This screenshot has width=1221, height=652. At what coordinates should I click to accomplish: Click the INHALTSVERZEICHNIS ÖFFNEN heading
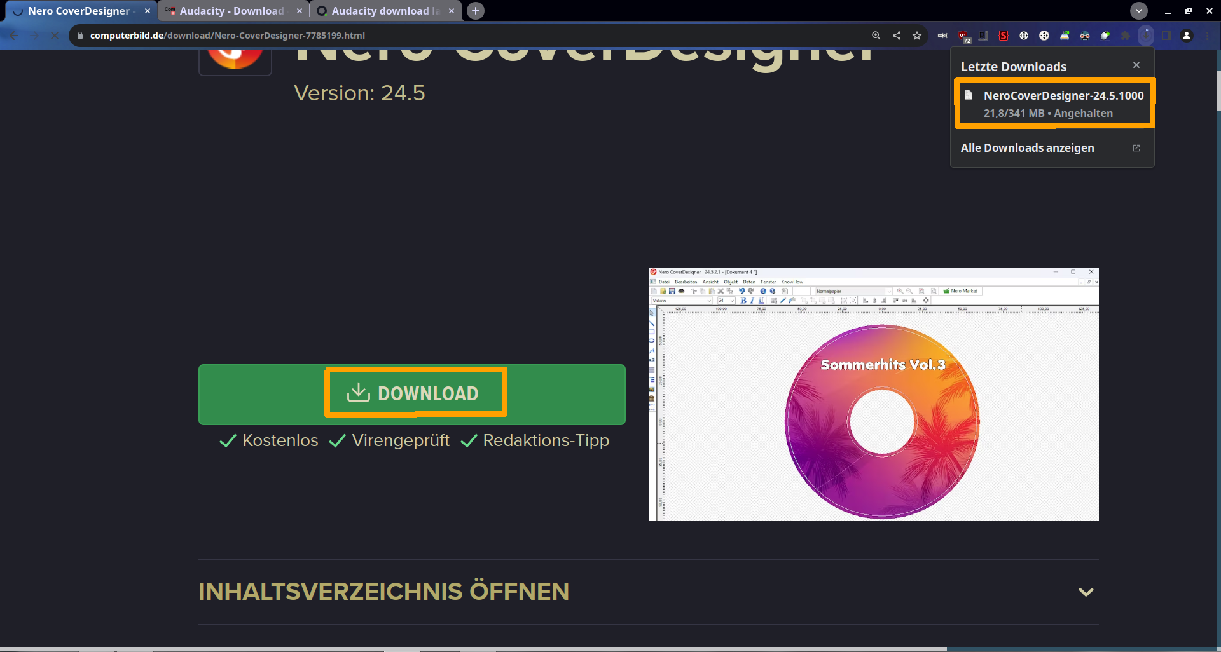click(x=384, y=592)
